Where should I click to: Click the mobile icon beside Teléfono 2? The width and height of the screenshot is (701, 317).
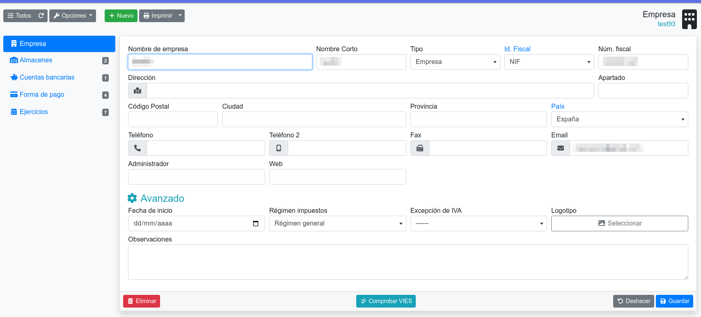click(x=279, y=148)
